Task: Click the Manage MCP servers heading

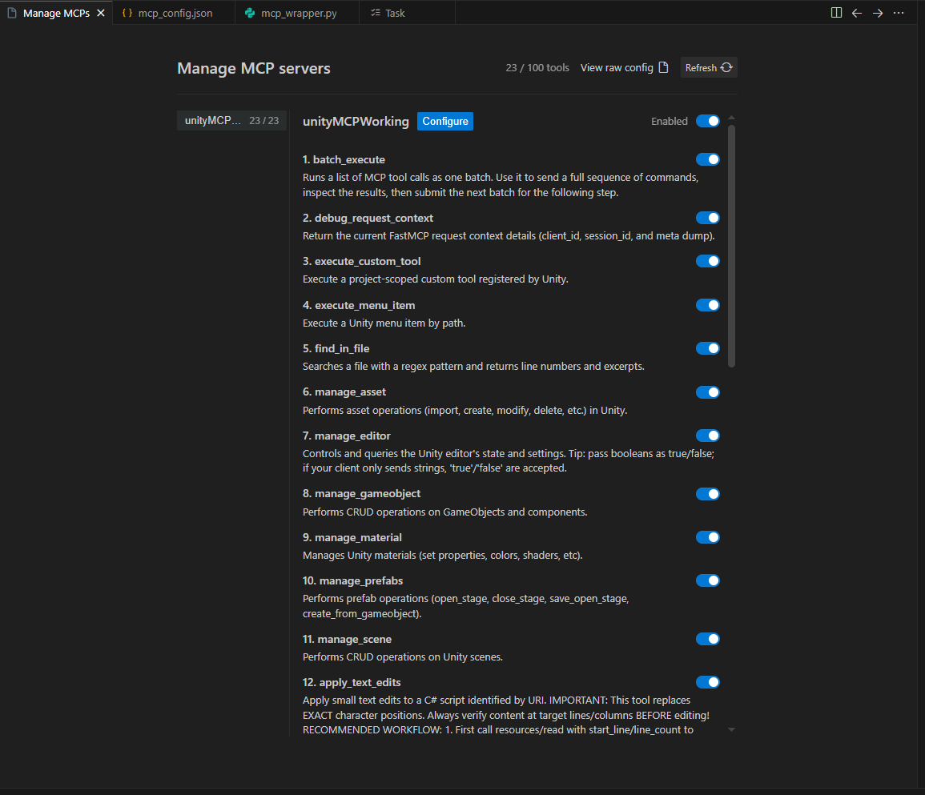Action: (x=254, y=68)
